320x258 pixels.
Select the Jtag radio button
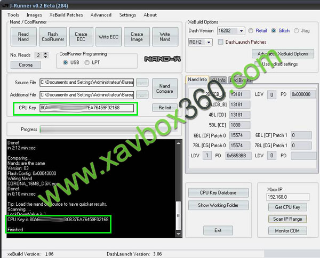[x=297, y=31]
